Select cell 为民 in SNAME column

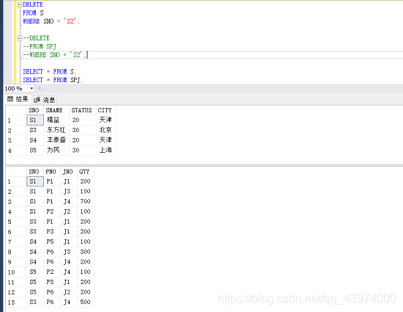click(x=56, y=150)
